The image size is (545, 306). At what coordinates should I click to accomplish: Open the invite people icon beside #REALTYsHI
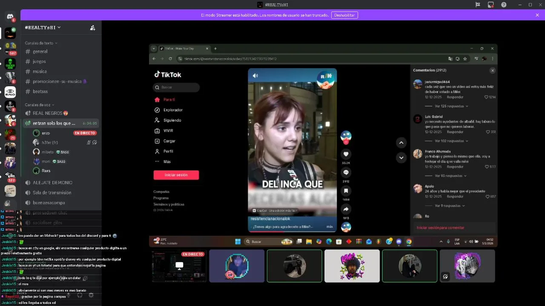point(92,28)
